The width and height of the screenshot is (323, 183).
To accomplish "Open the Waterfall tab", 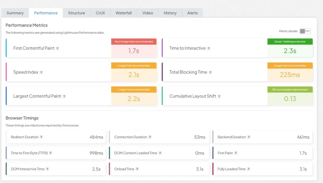I will 124,13.
